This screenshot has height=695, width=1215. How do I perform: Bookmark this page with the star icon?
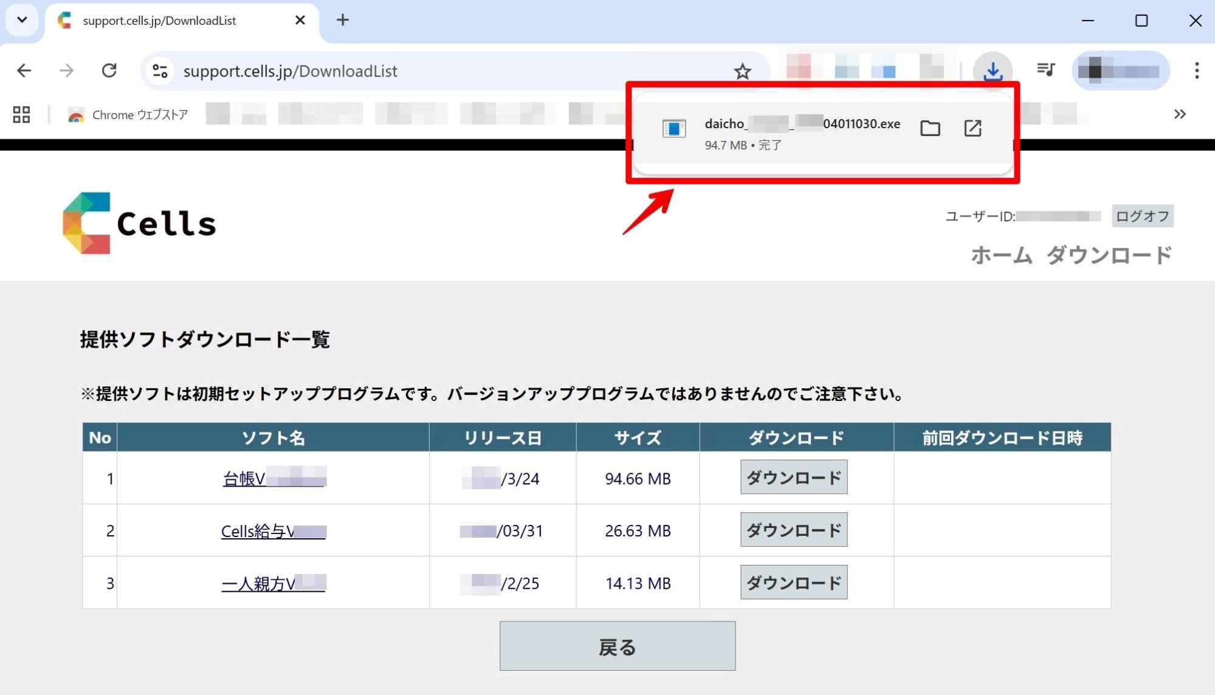click(x=742, y=71)
